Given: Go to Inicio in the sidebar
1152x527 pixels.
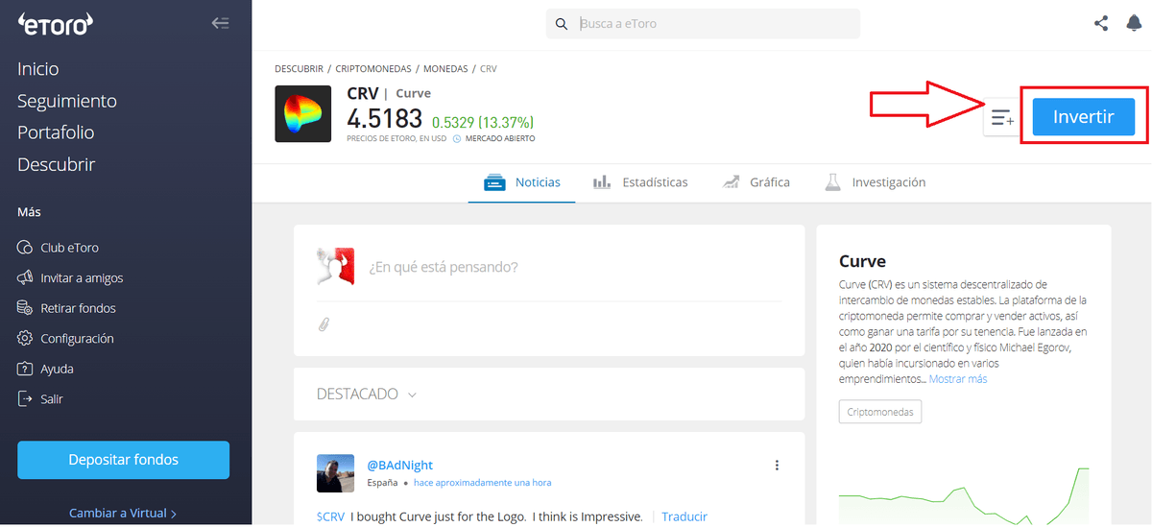Looking at the screenshot, I should [38, 69].
